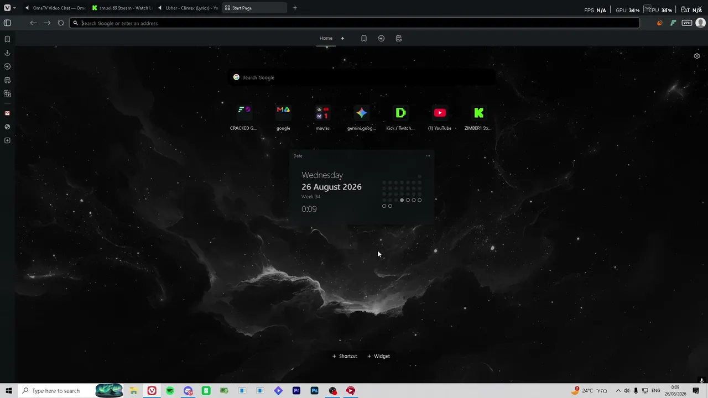Open the YouTube speed dial
The width and height of the screenshot is (708, 398).
440,118
